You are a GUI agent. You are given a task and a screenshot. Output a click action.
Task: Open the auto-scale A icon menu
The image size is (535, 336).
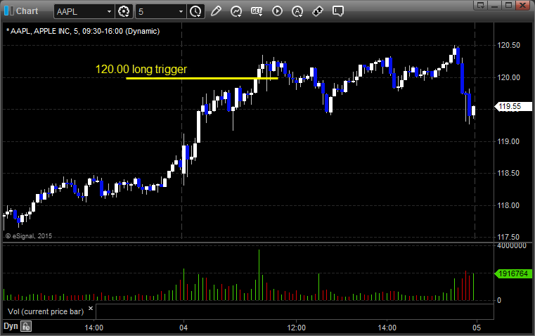click(297, 11)
